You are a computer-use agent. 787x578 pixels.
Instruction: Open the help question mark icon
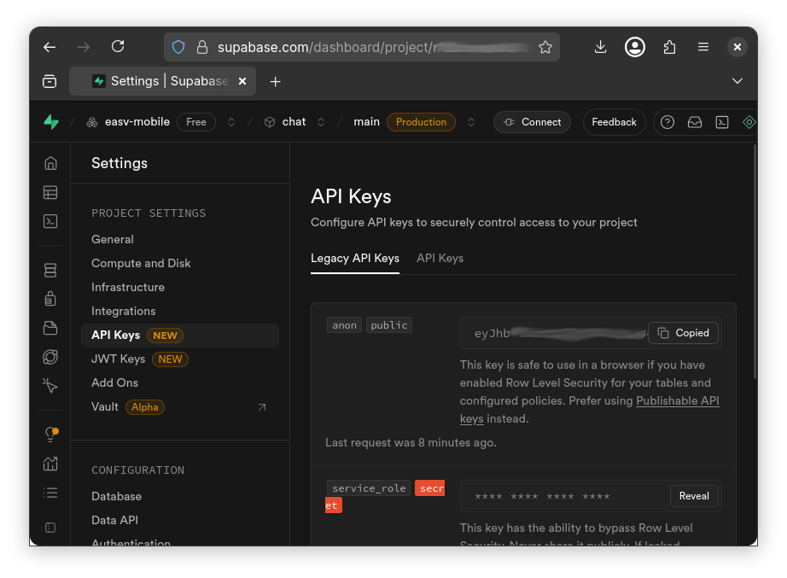667,122
